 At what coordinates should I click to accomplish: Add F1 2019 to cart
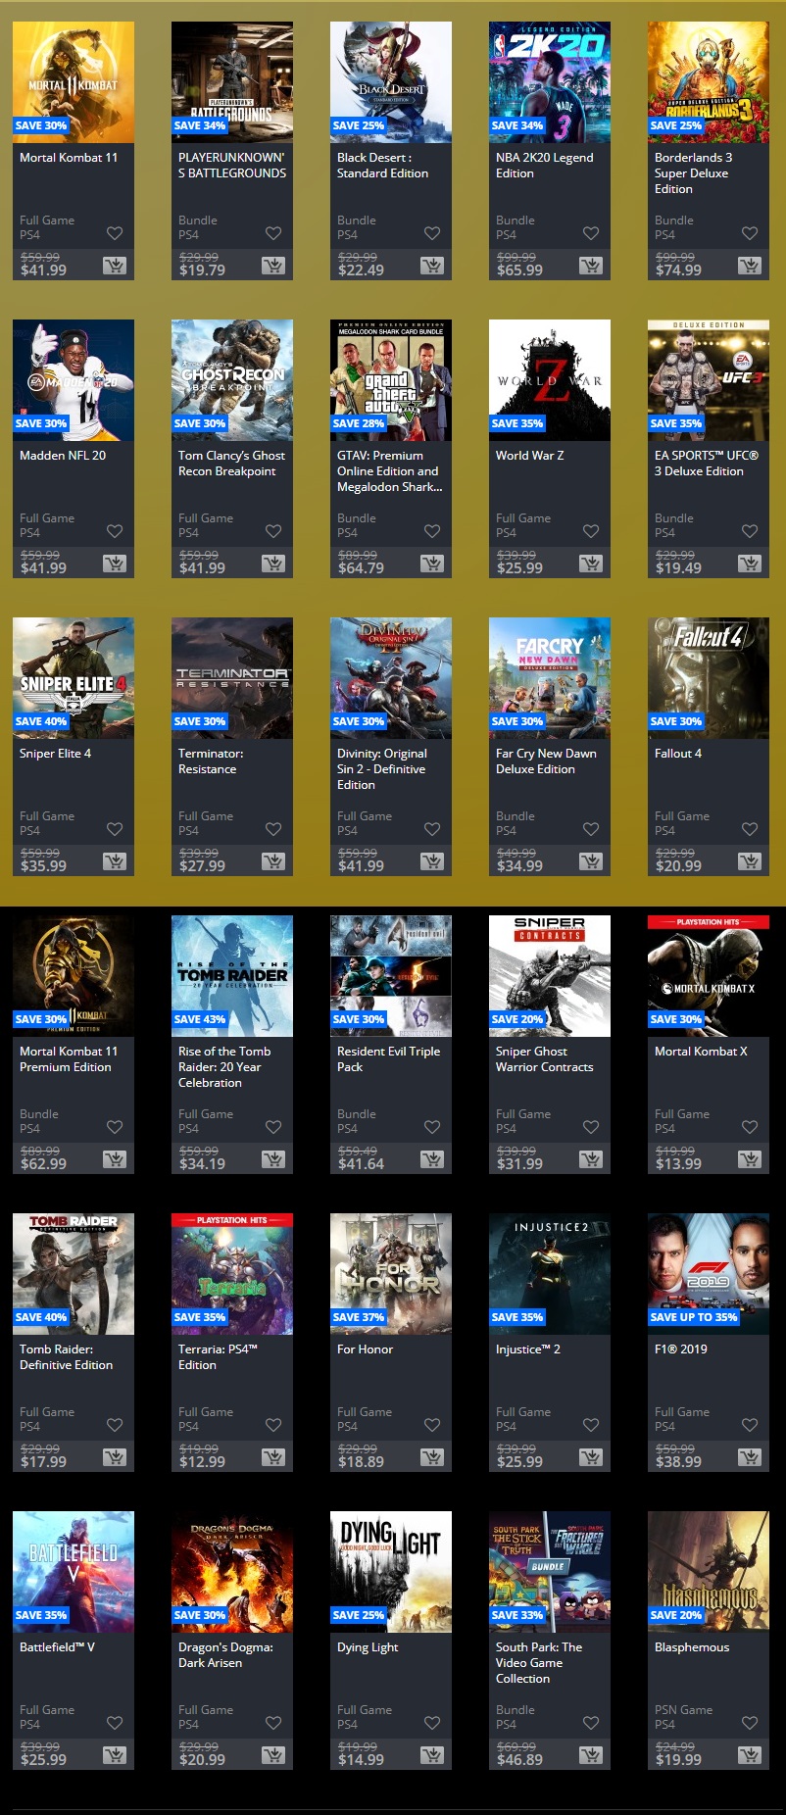point(750,1457)
